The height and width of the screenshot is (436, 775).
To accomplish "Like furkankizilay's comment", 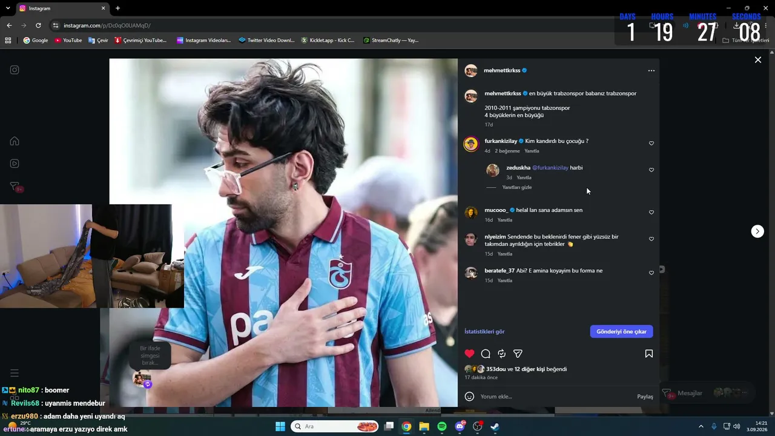I will [651, 144].
